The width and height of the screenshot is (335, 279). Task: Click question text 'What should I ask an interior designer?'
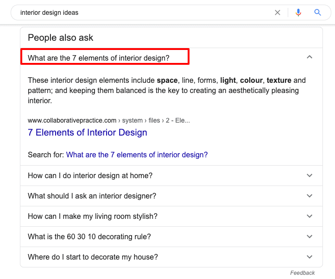(x=92, y=196)
